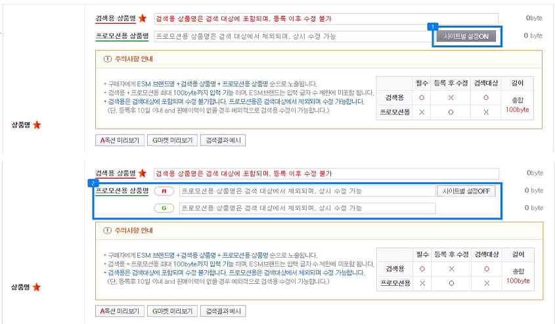Image resolution: width=555 pixels, height=324 pixels.
Task: Click the 검색용 상품명 field in upper form
Action: [x=325, y=19]
